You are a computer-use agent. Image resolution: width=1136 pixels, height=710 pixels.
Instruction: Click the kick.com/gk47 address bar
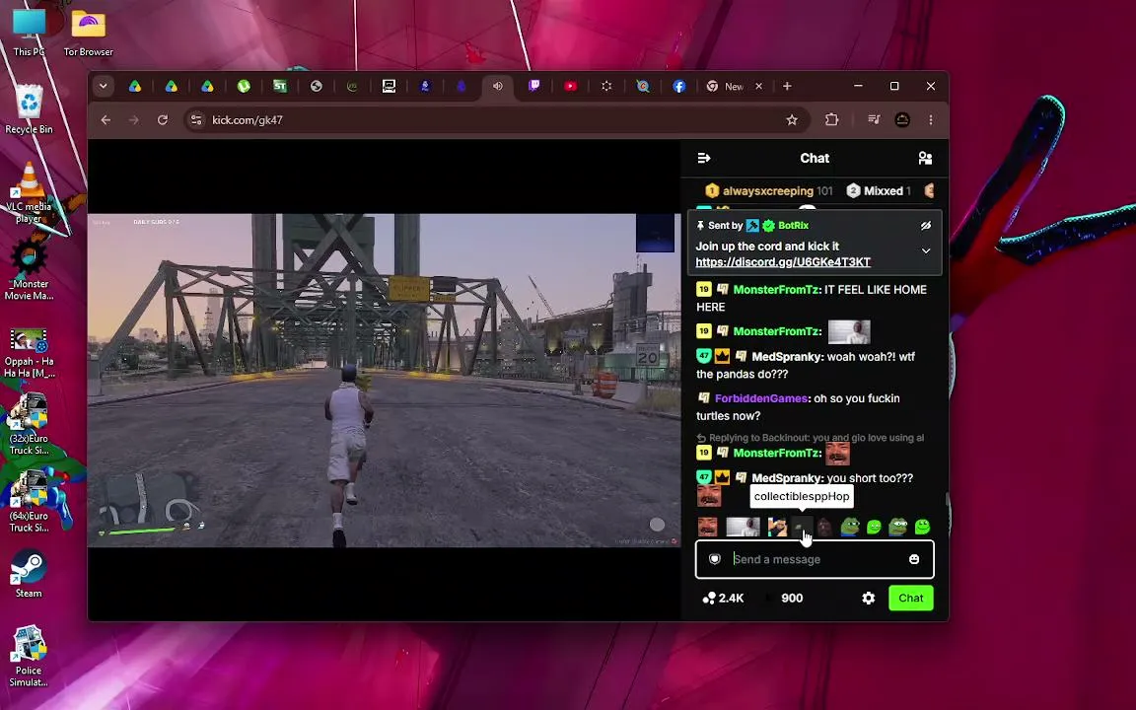(496, 119)
